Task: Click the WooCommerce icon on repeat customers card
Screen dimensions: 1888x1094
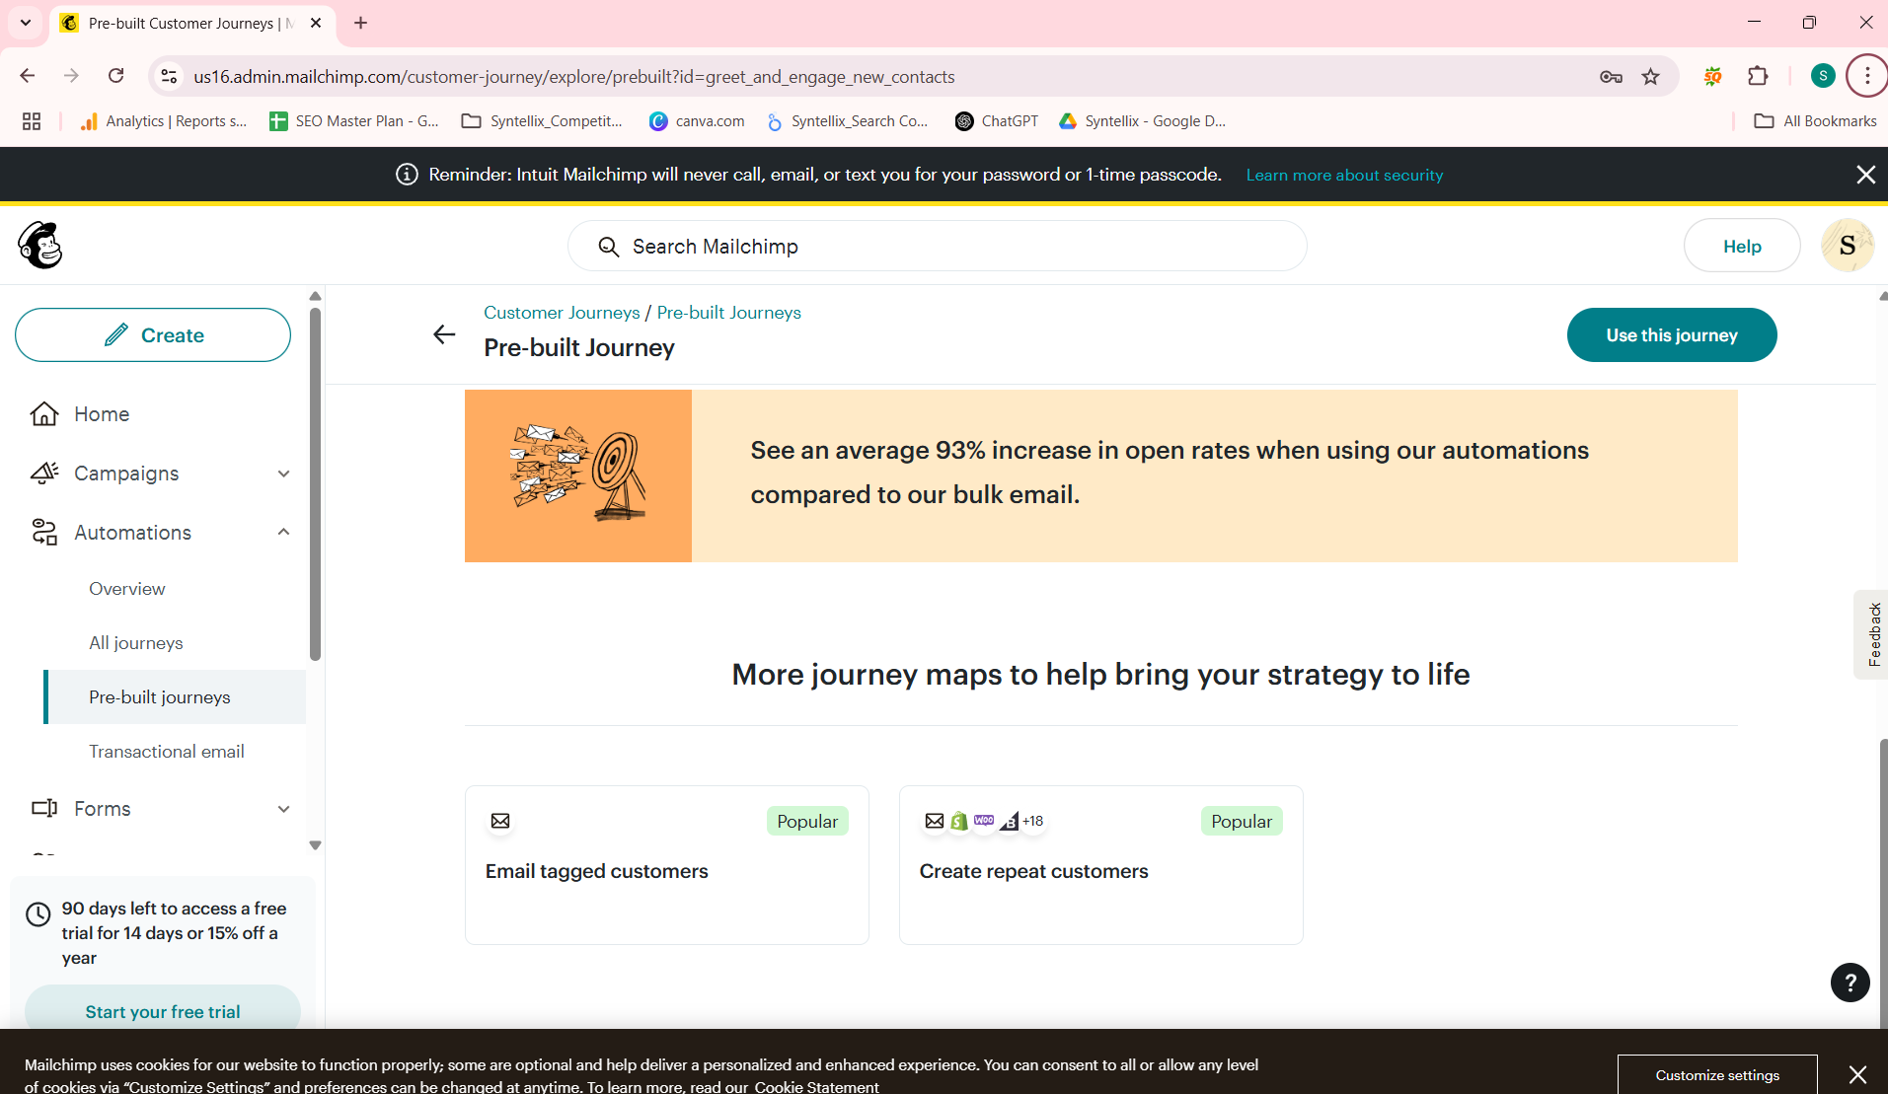Action: (x=984, y=821)
